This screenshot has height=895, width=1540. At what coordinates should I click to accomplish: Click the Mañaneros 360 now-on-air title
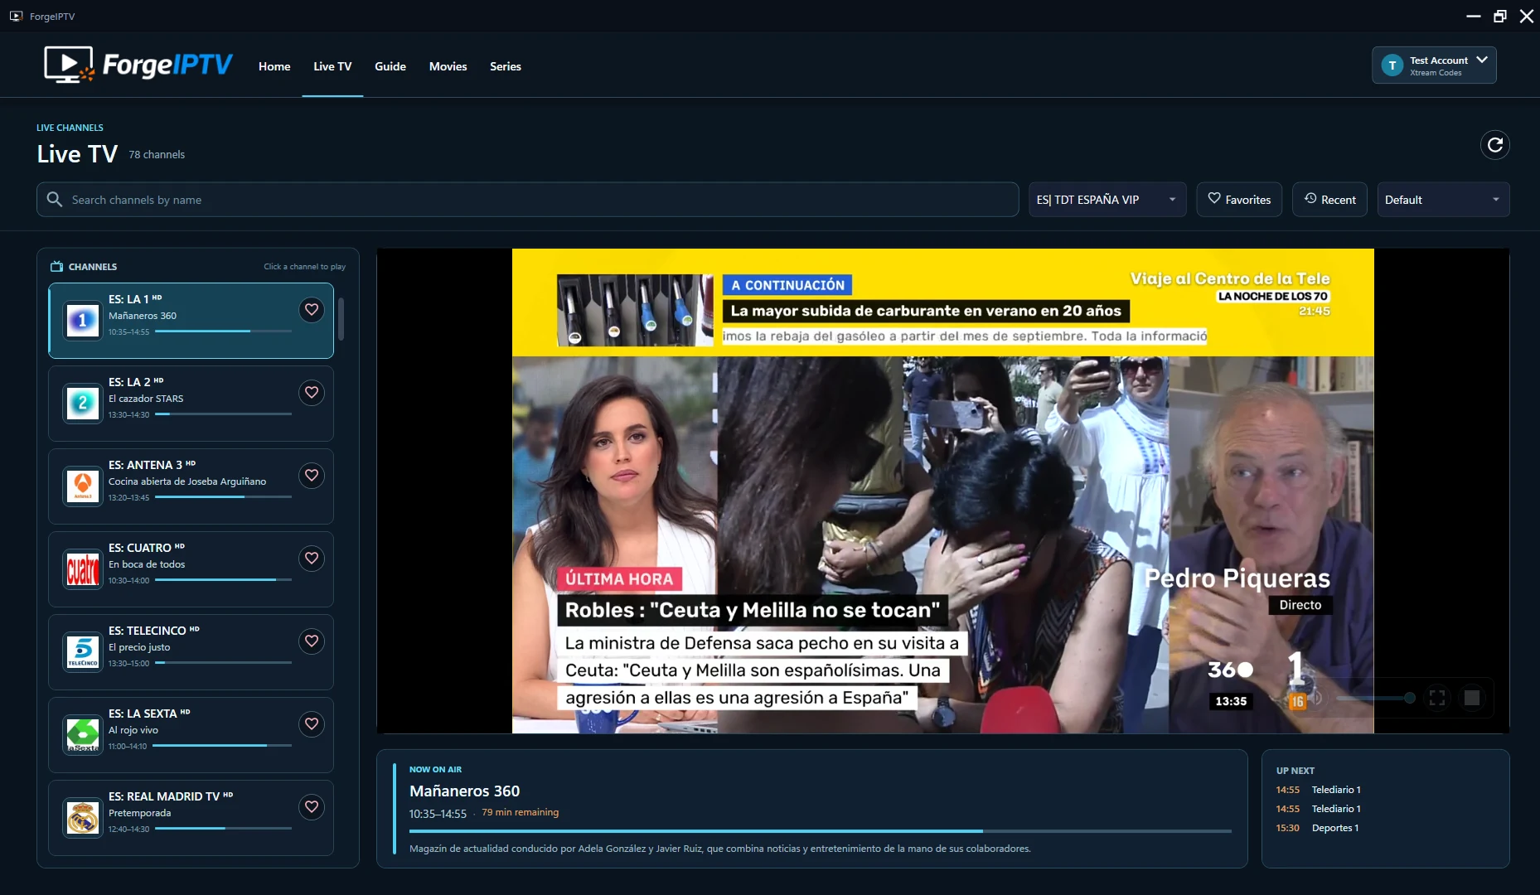(464, 791)
